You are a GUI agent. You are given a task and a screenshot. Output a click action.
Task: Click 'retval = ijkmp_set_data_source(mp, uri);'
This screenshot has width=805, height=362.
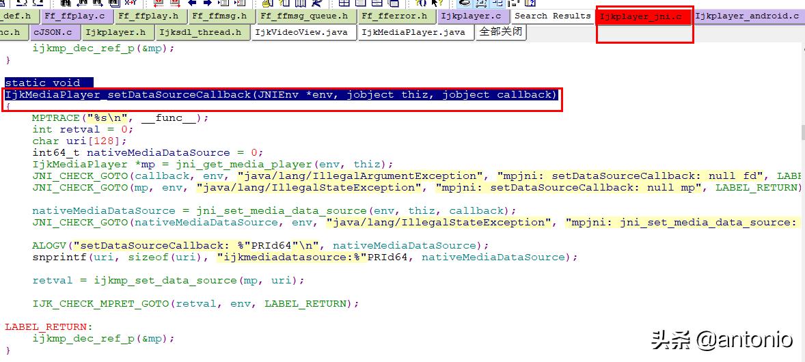coord(168,281)
